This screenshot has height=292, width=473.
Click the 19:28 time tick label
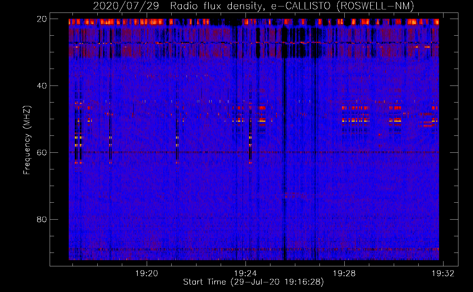point(344,273)
